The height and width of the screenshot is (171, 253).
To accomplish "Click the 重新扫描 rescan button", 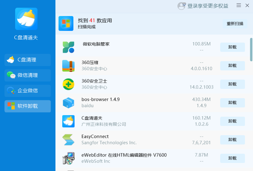I will pyautogui.click(x=235, y=24).
